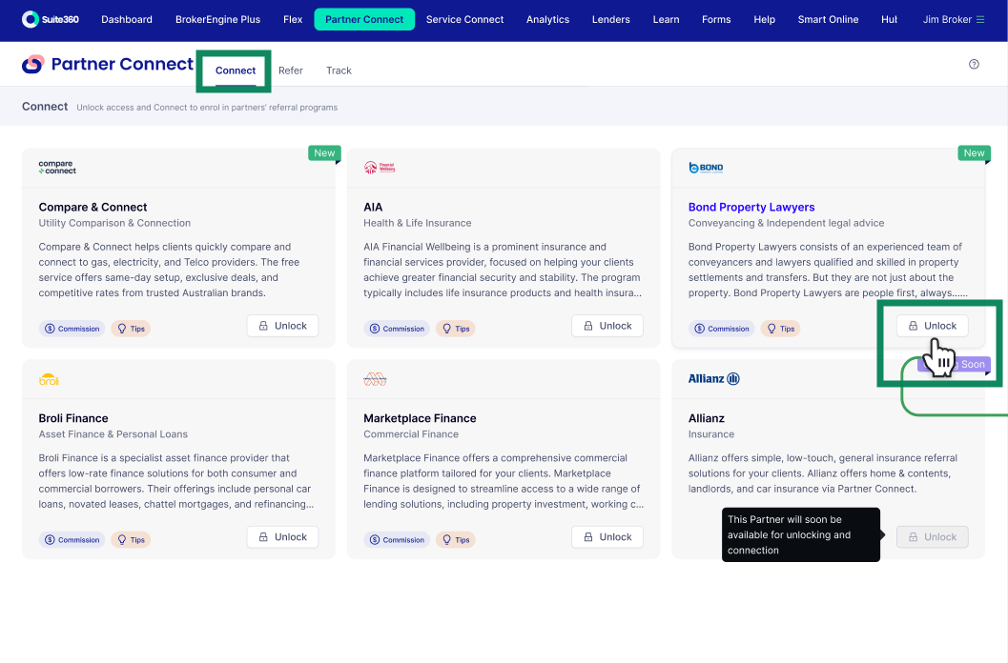Click Tips badge on AIA card
The width and height of the screenshot is (1008, 663).
point(455,329)
